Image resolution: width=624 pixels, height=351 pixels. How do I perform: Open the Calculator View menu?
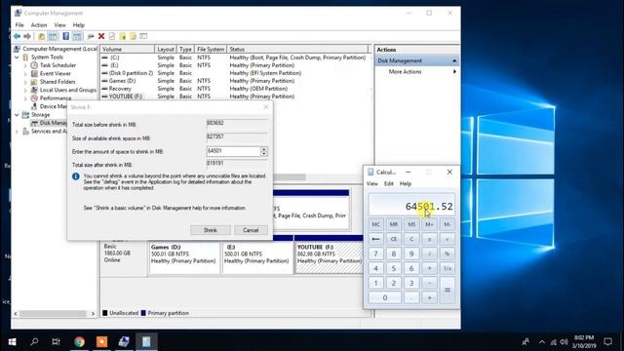point(372,184)
